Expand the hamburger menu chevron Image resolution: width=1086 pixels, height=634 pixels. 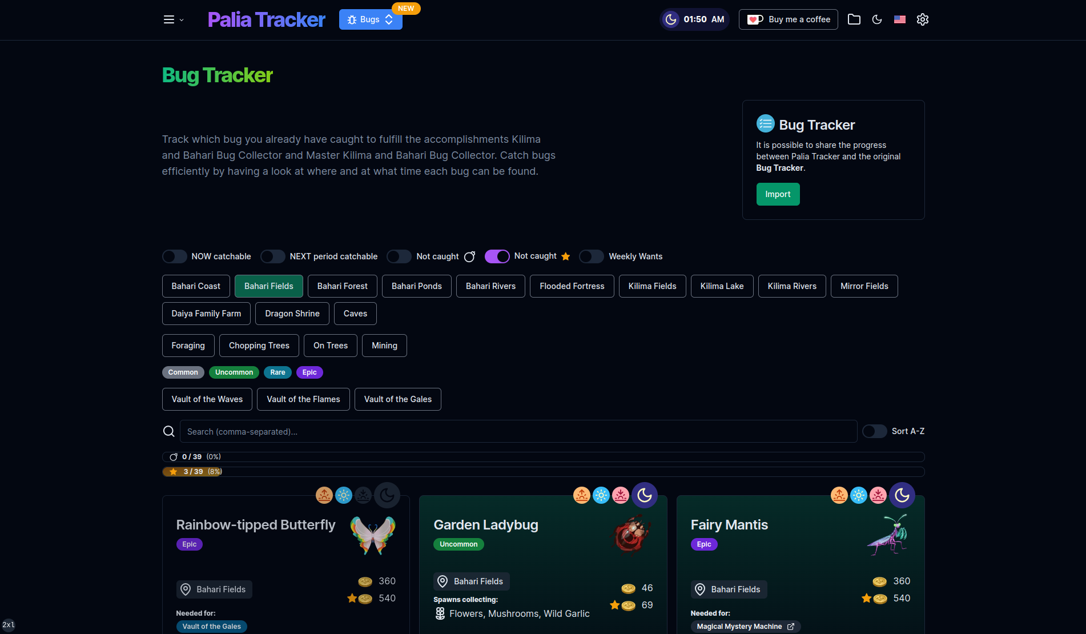pos(182,20)
